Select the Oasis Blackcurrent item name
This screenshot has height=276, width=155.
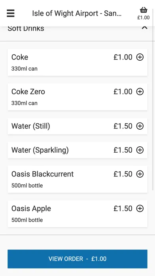[42, 174]
